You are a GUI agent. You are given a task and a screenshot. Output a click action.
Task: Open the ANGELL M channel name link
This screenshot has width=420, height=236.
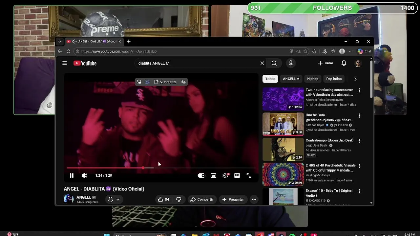[x=86, y=197]
